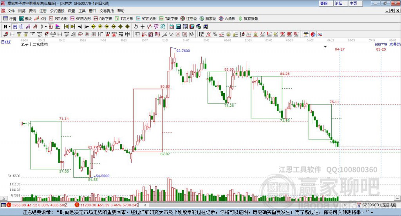The height and width of the screenshot is (216, 401).
Task: Select the hand pan tool
Action: [136, 27]
